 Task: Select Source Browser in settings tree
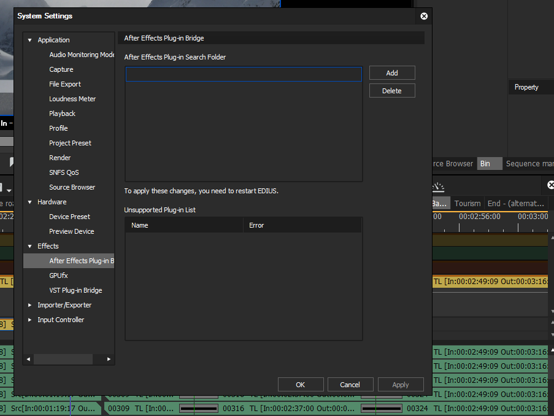click(x=72, y=187)
